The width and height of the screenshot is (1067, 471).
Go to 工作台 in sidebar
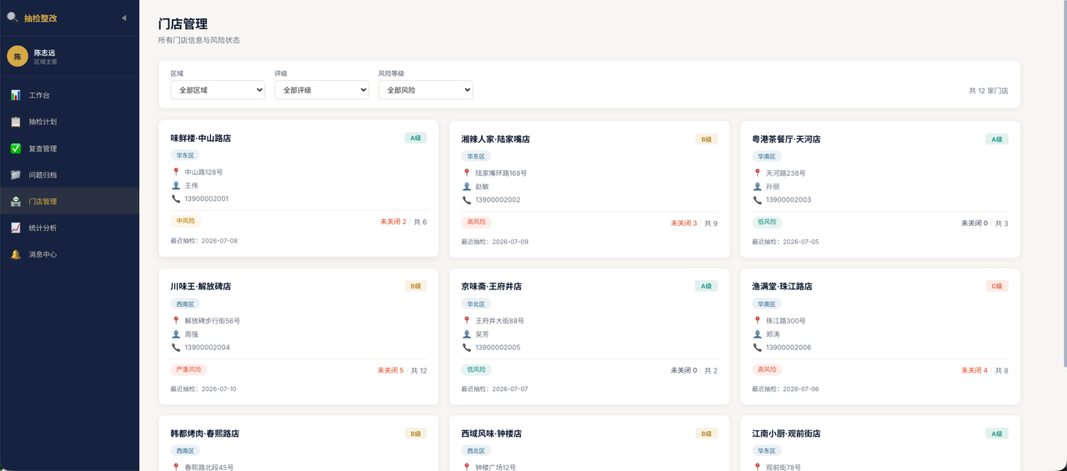pyautogui.click(x=69, y=95)
